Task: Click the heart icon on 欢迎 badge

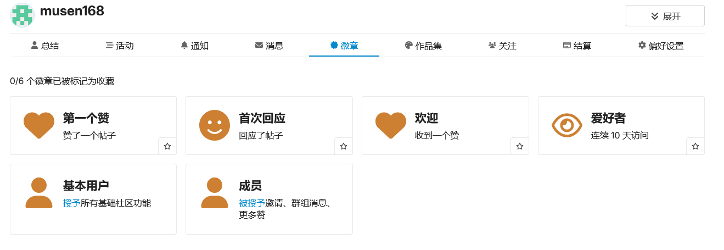Action: 391,125
